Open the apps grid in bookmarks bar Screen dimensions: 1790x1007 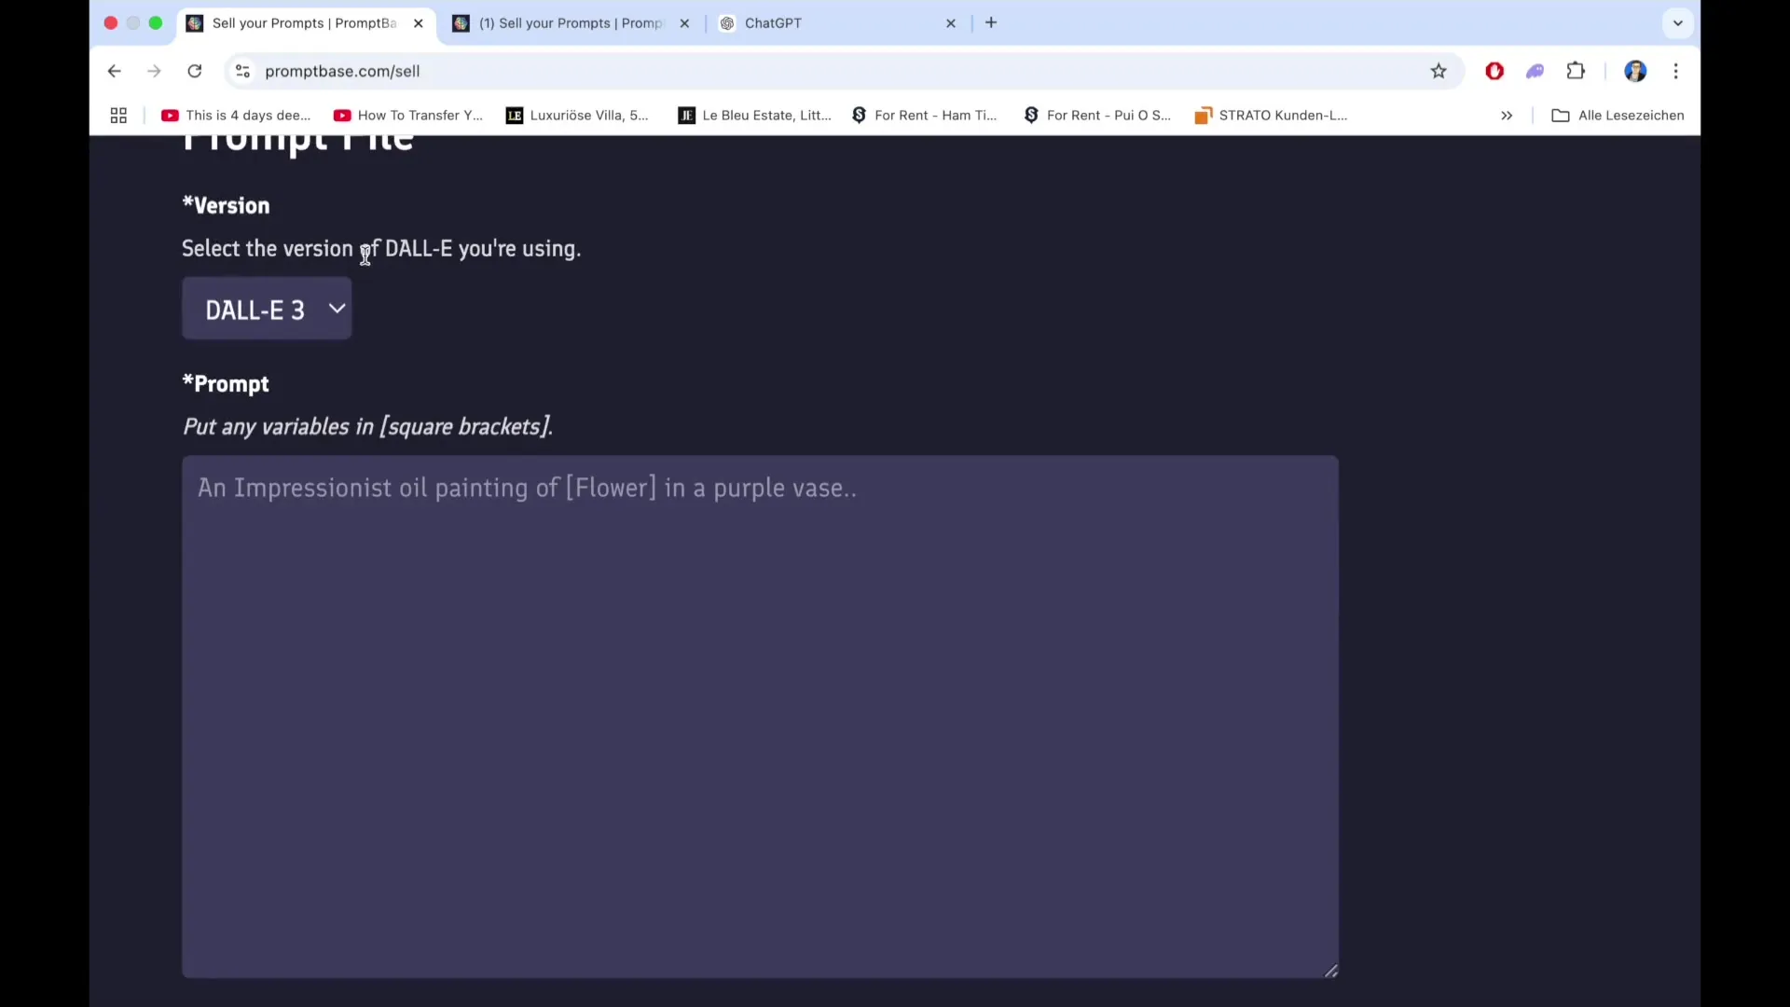[118, 116]
